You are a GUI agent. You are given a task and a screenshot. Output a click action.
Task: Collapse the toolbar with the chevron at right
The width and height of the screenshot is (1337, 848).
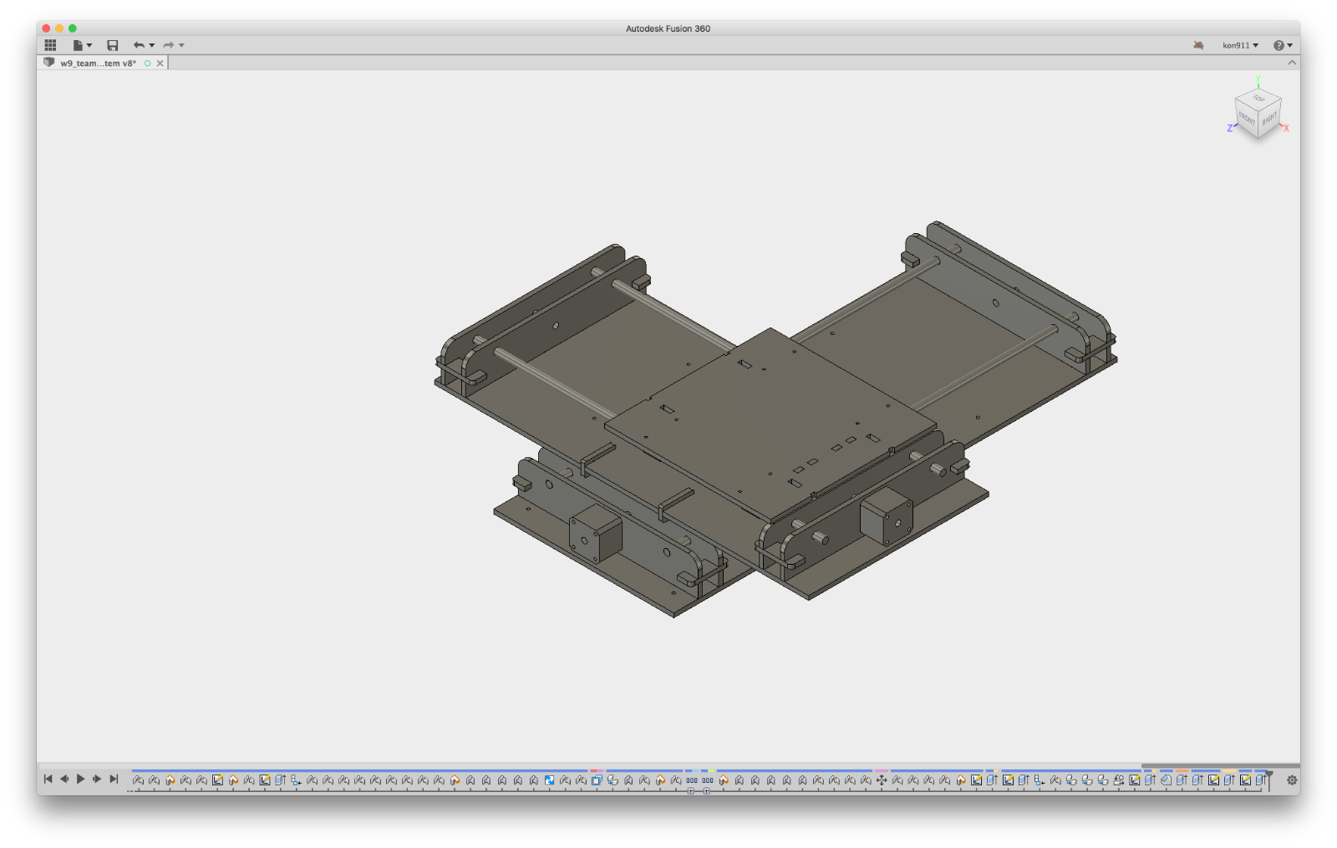pyautogui.click(x=1292, y=63)
